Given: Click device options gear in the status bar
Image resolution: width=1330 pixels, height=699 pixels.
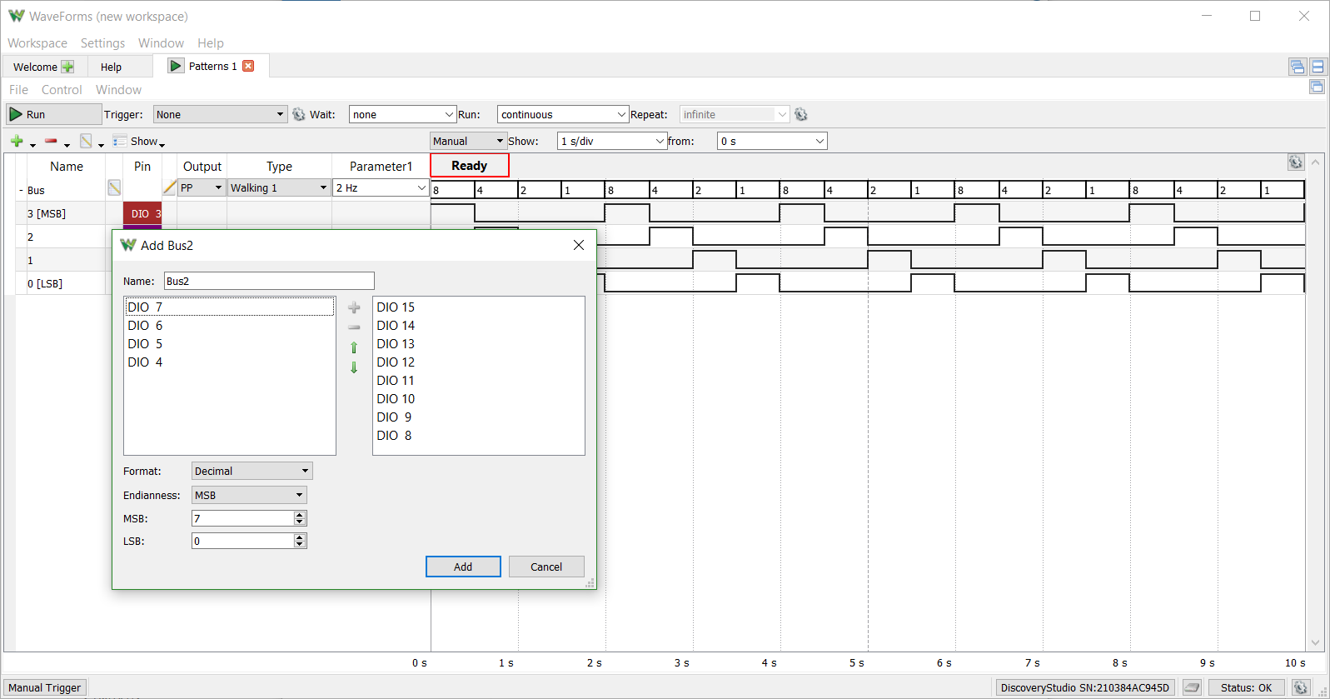Looking at the screenshot, I should [1301, 687].
